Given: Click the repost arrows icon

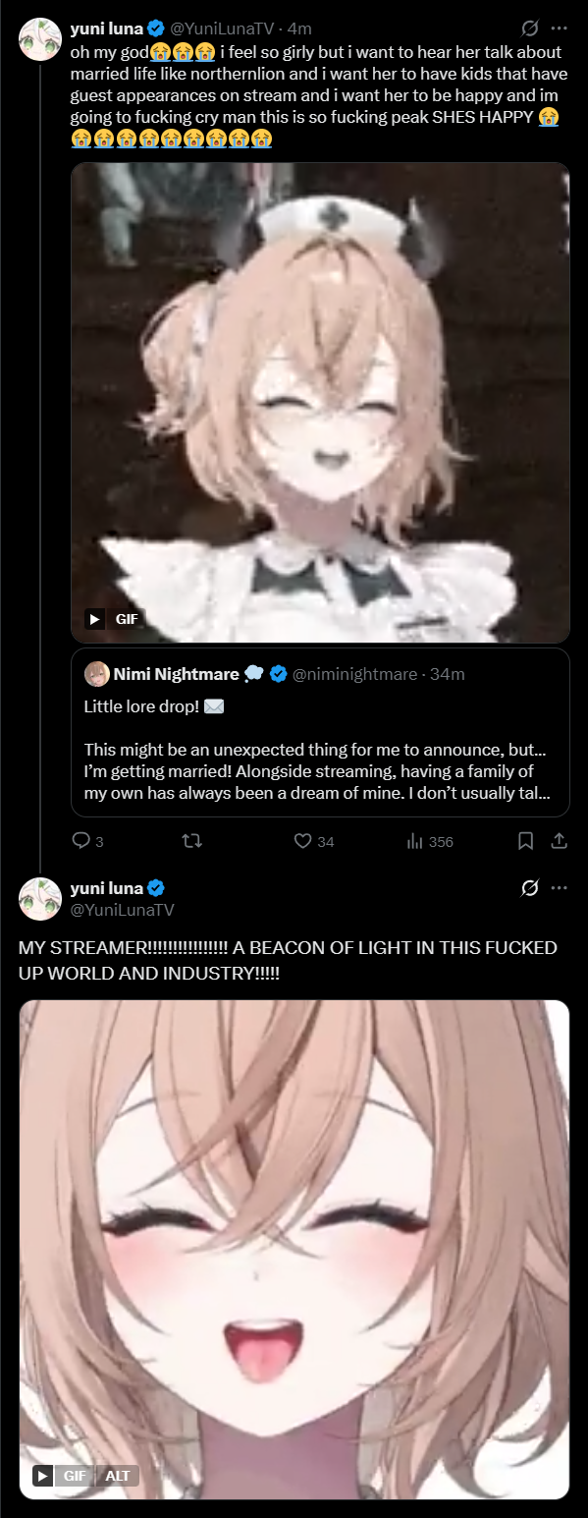Looking at the screenshot, I should click(192, 841).
